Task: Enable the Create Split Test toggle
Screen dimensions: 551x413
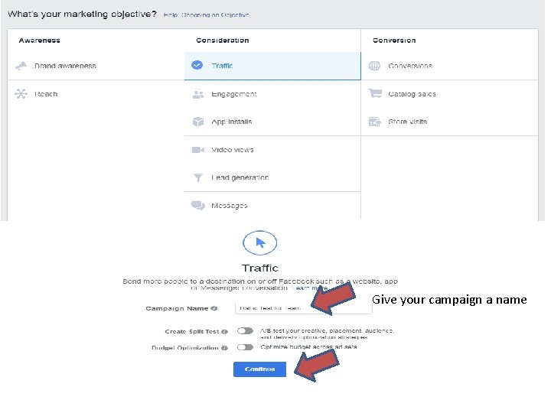Action: click(x=245, y=331)
